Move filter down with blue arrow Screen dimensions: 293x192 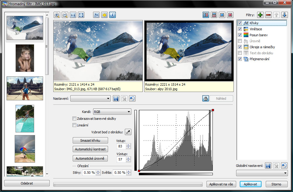point(284,15)
